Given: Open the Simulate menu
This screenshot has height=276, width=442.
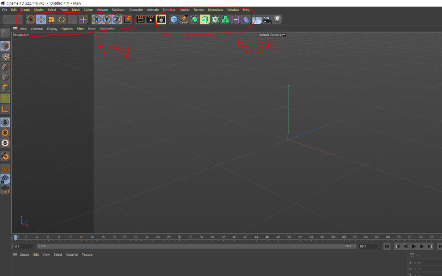Looking at the screenshot, I should (x=169, y=9).
